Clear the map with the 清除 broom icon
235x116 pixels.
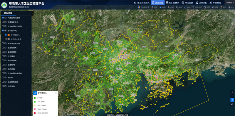point(215,7)
